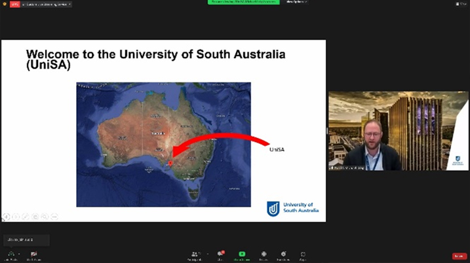Click the View button at top right
The width and height of the screenshot is (470, 263).
[x=461, y=4]
